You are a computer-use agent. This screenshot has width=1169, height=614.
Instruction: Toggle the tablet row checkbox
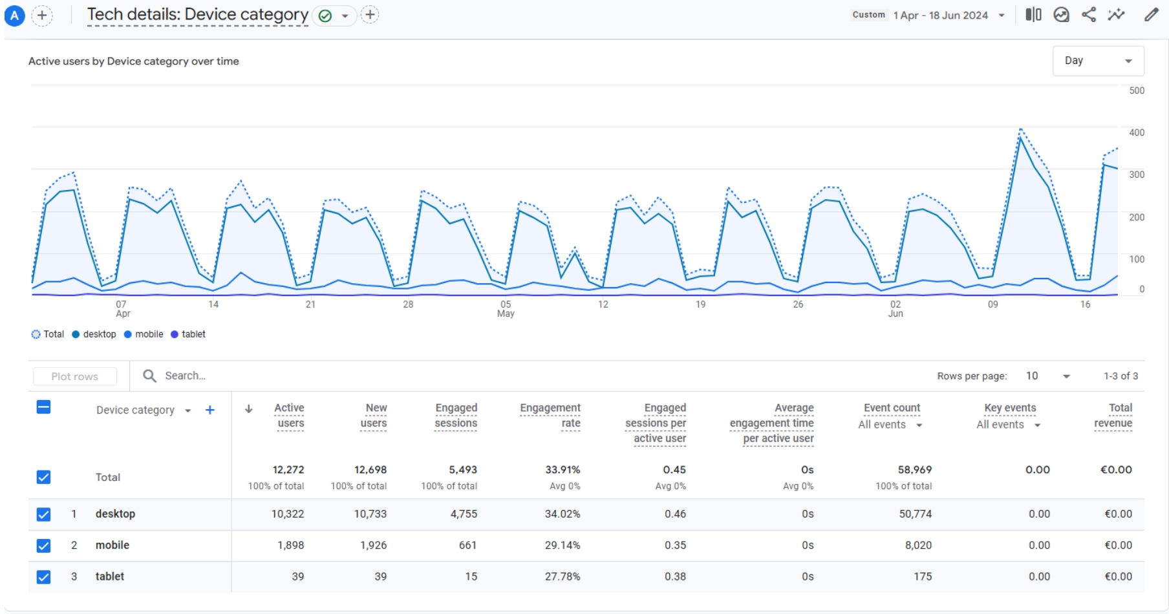43,577
